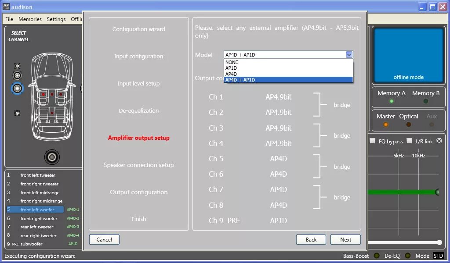450x263 pixels.
Task: Choose AP1D in Model list
Action: click(x=288, y=68)
